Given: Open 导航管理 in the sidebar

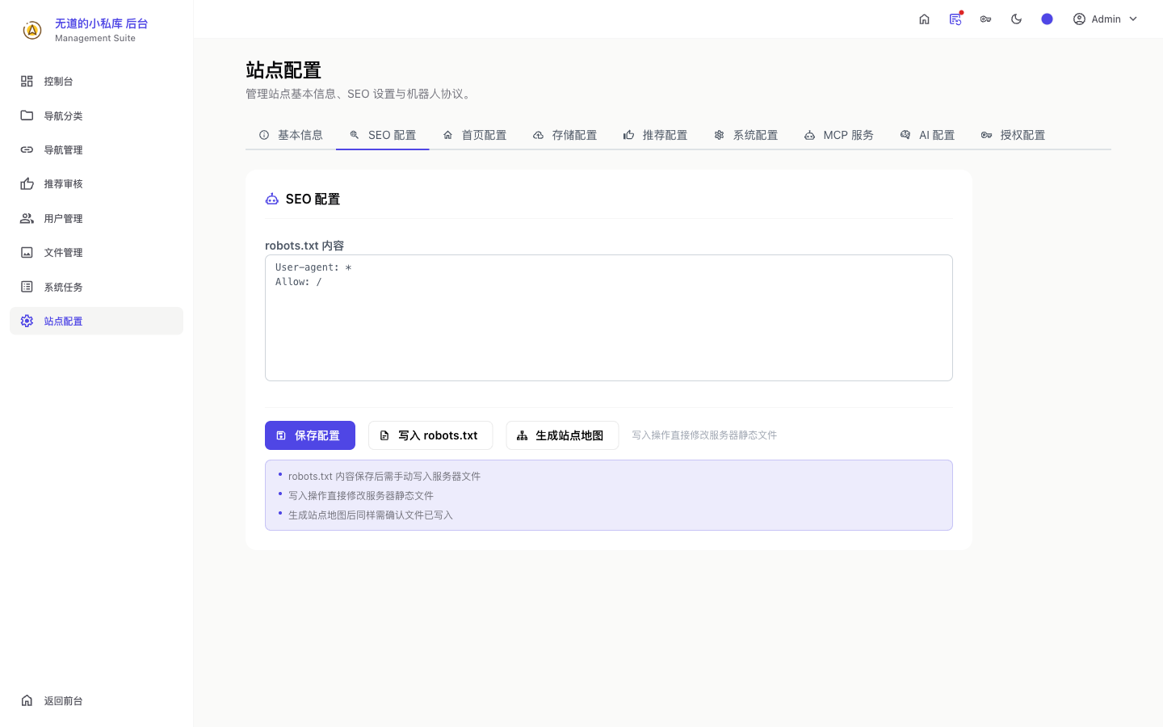Looking at the screenshot, I should point(96,149).
